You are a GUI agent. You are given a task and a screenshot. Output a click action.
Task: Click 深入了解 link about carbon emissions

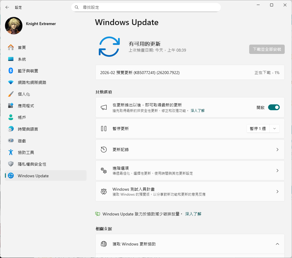[193, 214]
